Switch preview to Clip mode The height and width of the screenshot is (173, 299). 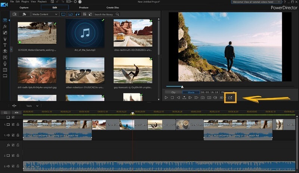pyautogui.click(x=173, y=92)
